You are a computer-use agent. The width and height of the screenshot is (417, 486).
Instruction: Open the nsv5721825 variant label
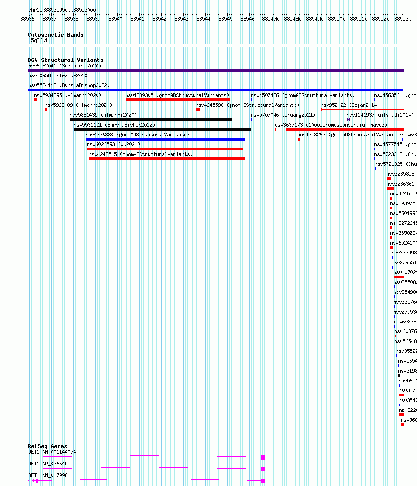click(395, 164)
